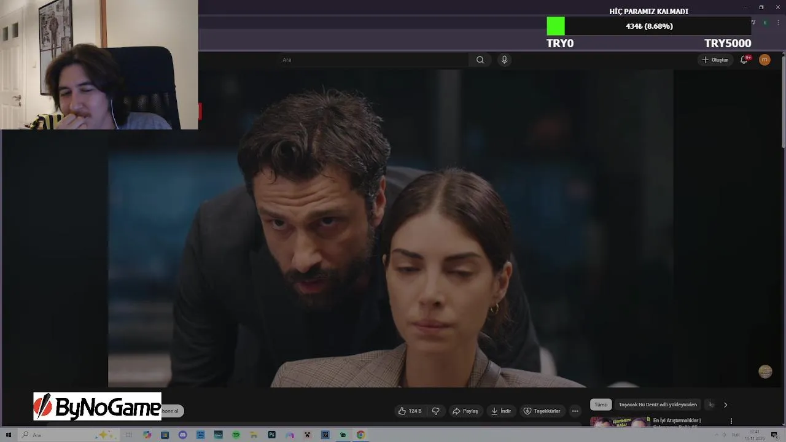This screenshot has width=786, height=442.
Task: Open the account avatar menu
Action: coord(765,60)
